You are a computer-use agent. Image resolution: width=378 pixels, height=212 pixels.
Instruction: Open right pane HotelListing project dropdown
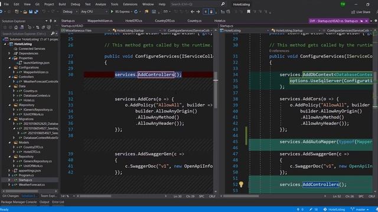[245, 31]
